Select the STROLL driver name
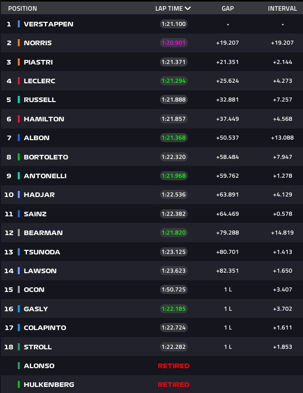 [x=38, y=347]
